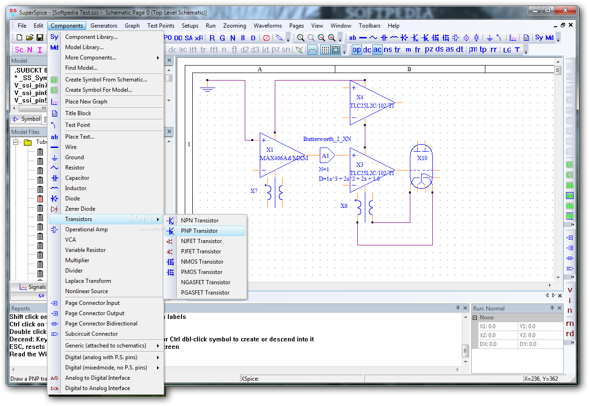Click the 'tr' transient analysis icon
This screenshot has height=406, width=589.
pos(397,50)
